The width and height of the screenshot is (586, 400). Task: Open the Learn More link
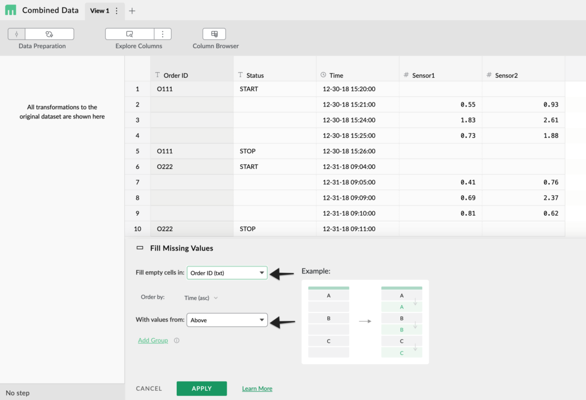pos(257,389)
